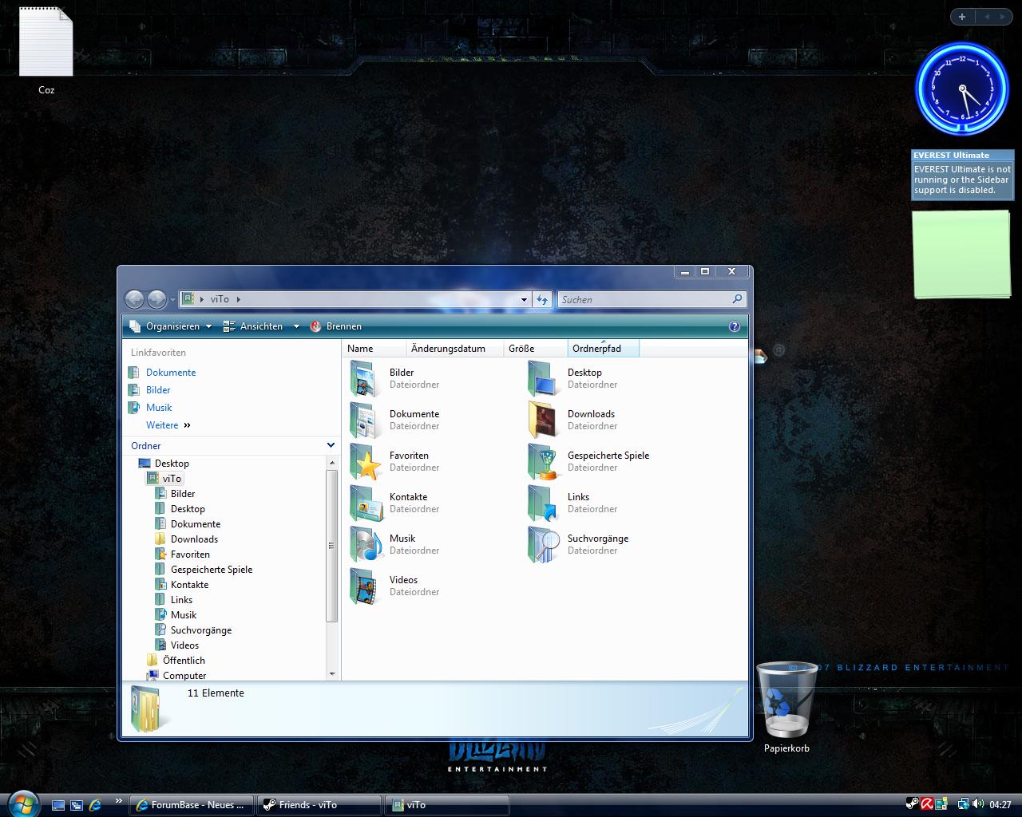This screenshot has height=817, width=1022.
Task: Select the Coz file icon on desktop
Action: coord(46,50)
